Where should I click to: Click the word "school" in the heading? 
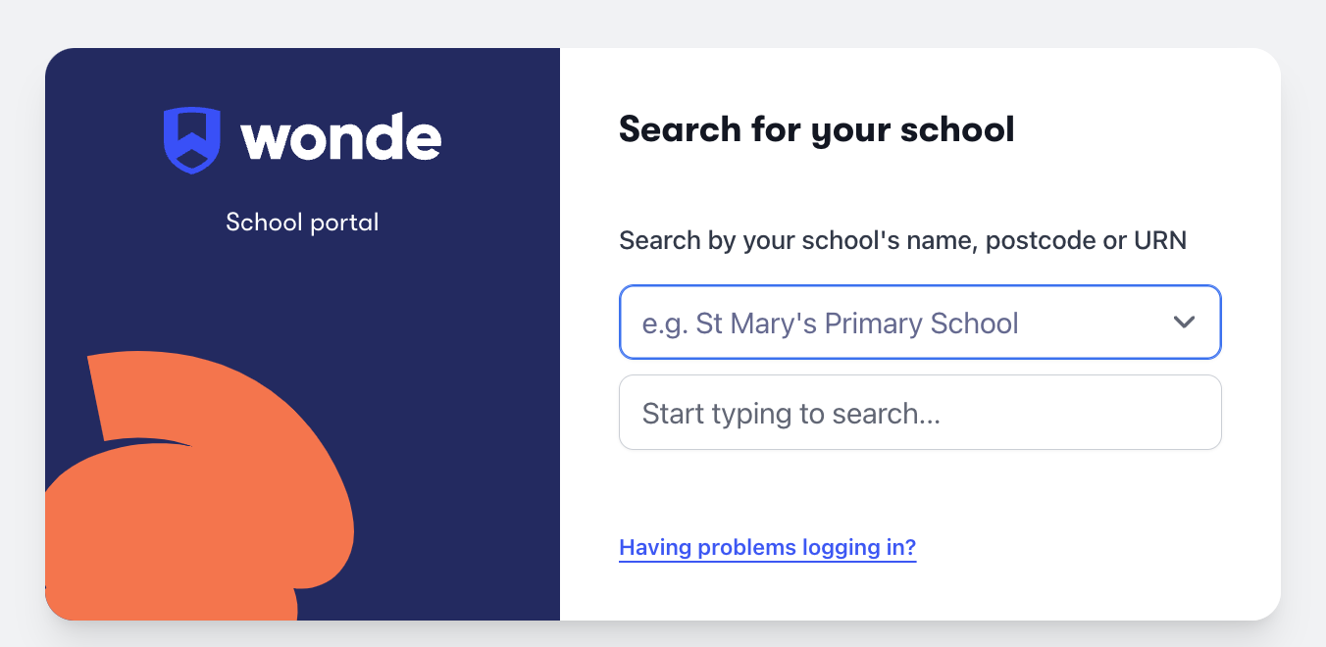[958, 129]
